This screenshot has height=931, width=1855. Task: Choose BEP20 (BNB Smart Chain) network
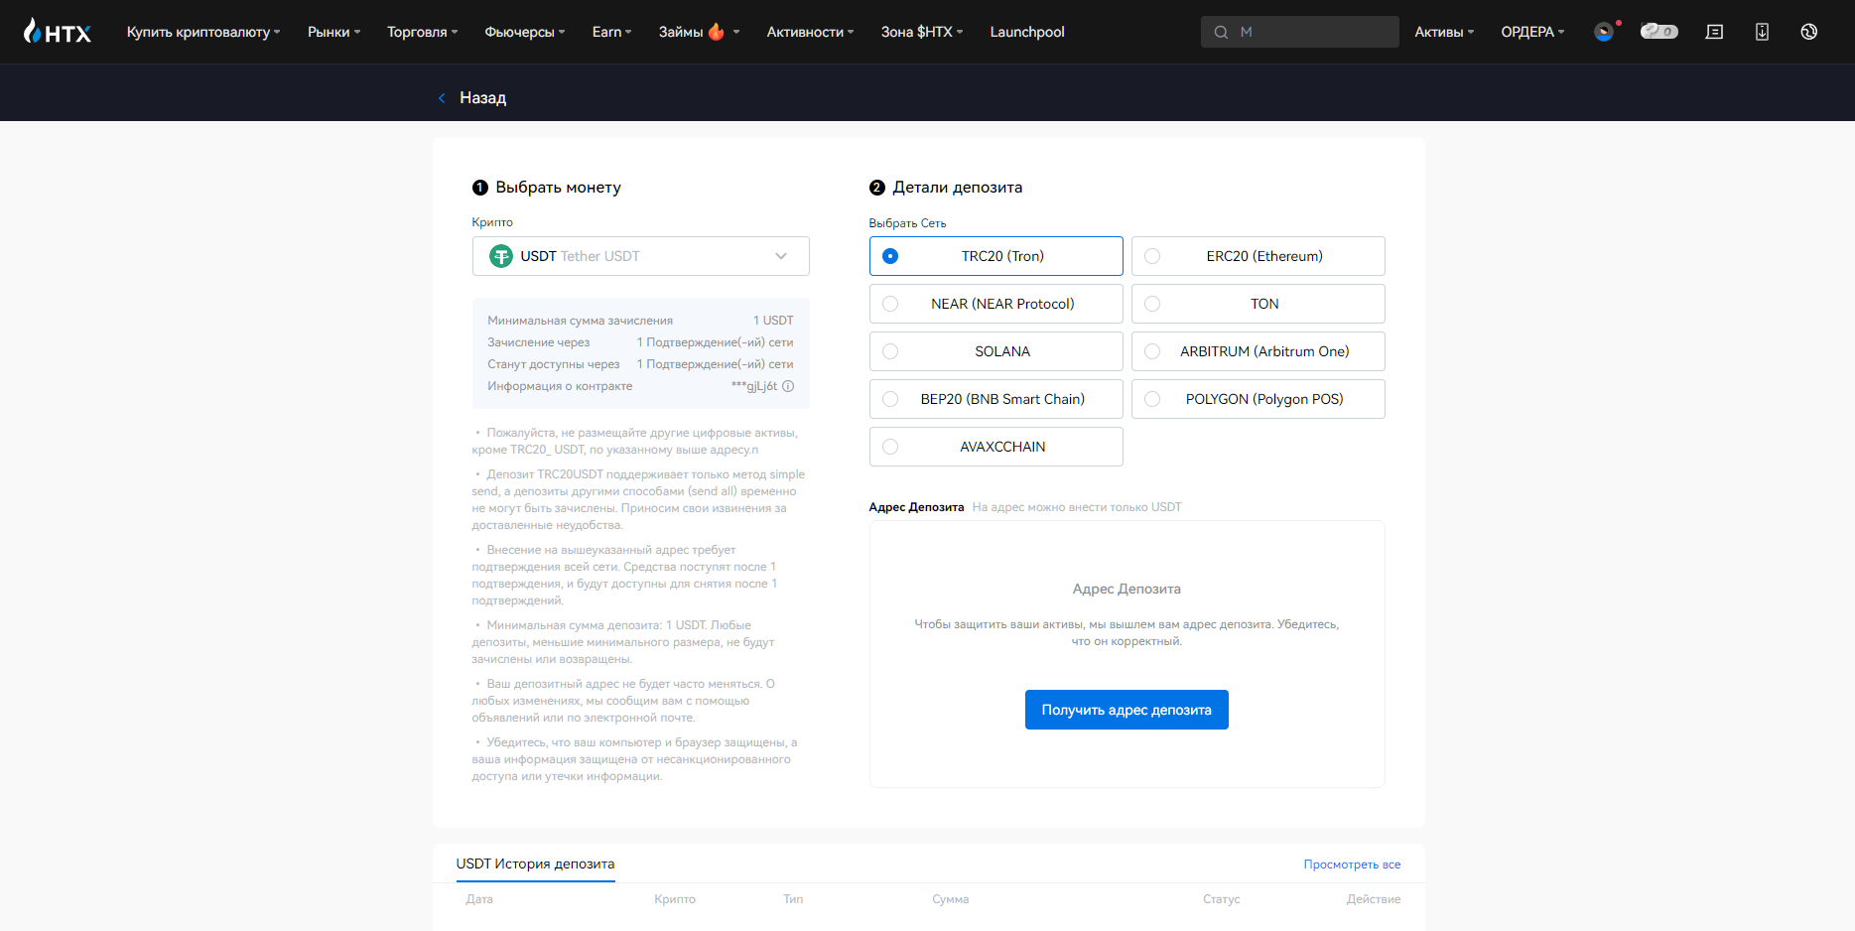tap(995, 399)
